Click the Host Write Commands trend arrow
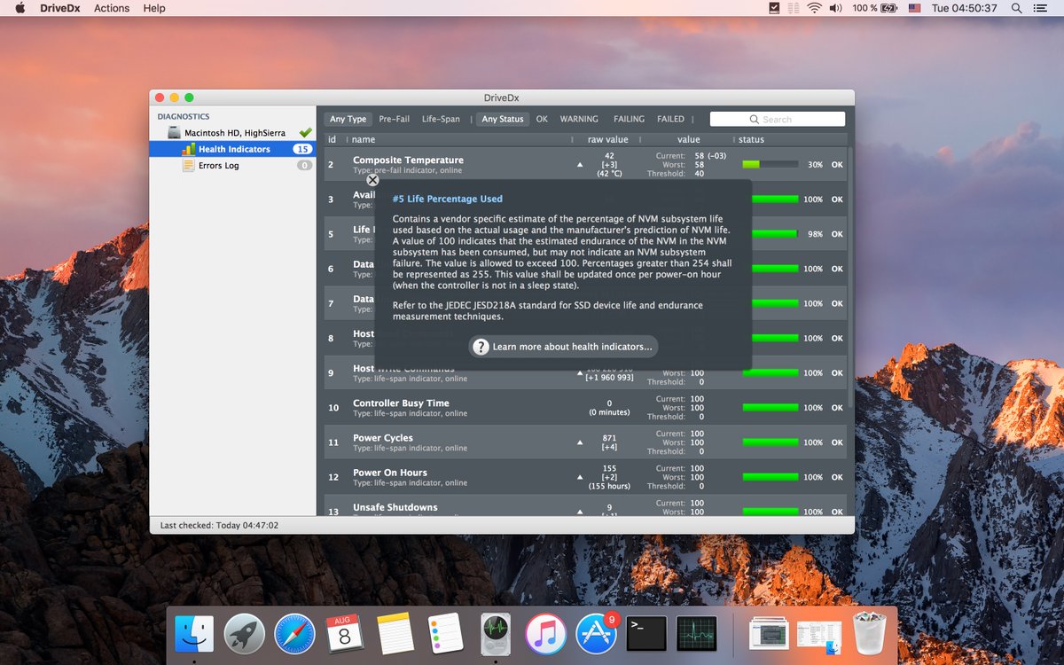1064x665 pixels. (580, 372)
